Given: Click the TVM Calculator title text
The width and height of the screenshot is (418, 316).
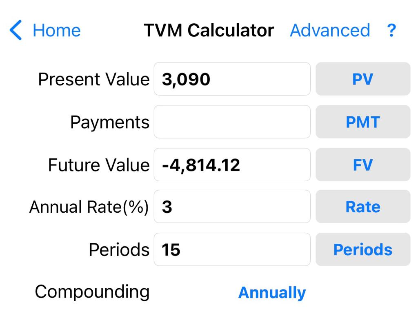Looking at the screenshot, I should tap(209, 31).
